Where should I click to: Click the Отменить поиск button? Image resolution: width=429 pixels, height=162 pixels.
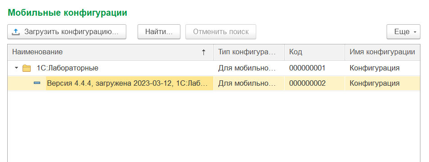tap(221, 32)
